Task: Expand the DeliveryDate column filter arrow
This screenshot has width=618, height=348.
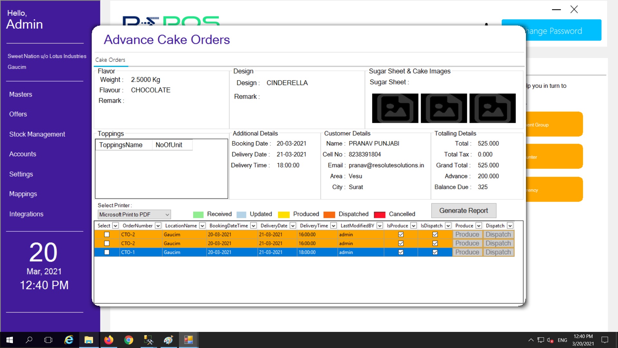Action: (x=293, y=226)
